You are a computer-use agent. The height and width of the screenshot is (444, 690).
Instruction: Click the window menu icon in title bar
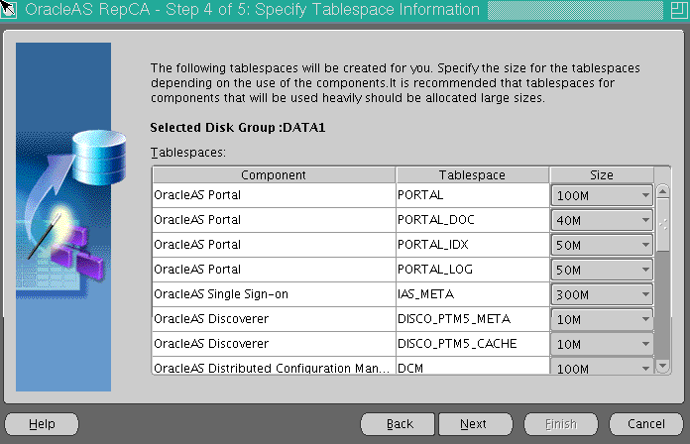tap(8, 9)
